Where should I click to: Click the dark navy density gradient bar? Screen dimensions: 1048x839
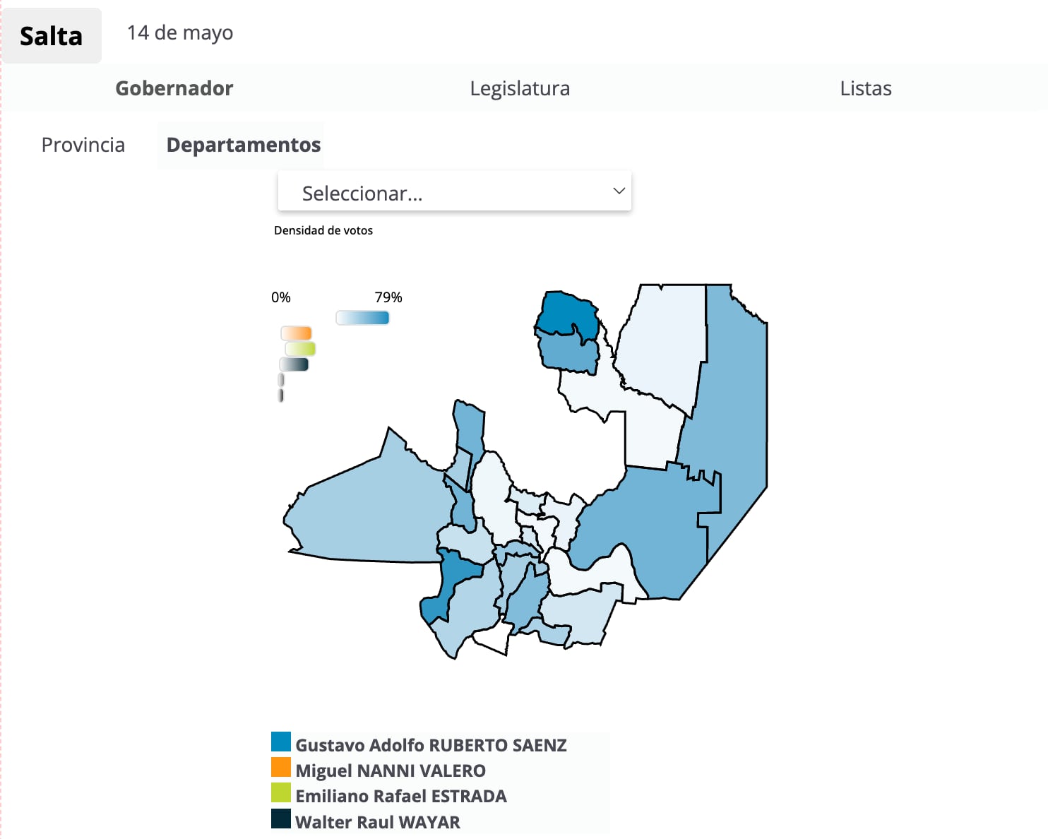click(294, 364)
